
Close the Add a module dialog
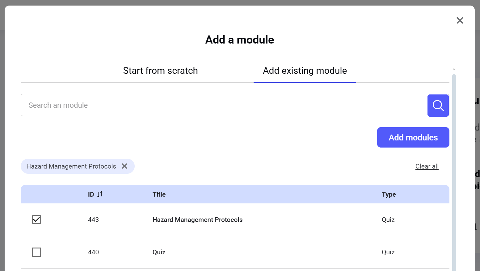click(x=460, y=20)
